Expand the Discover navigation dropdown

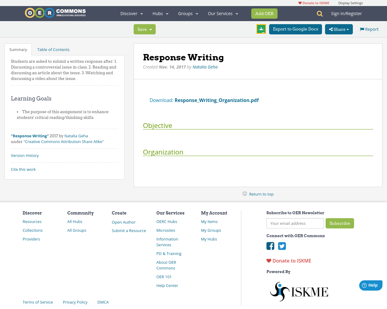[x=131, y=13]
